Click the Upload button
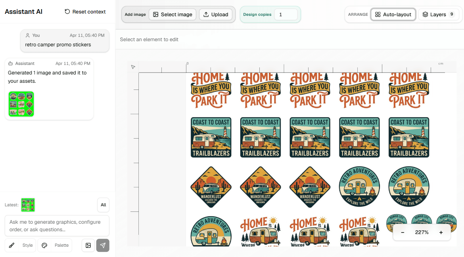Screen dimensions: 464x257 216,15
